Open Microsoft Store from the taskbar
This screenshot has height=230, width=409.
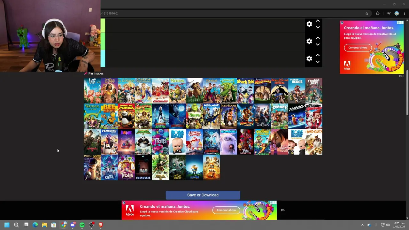pos(54,225)
